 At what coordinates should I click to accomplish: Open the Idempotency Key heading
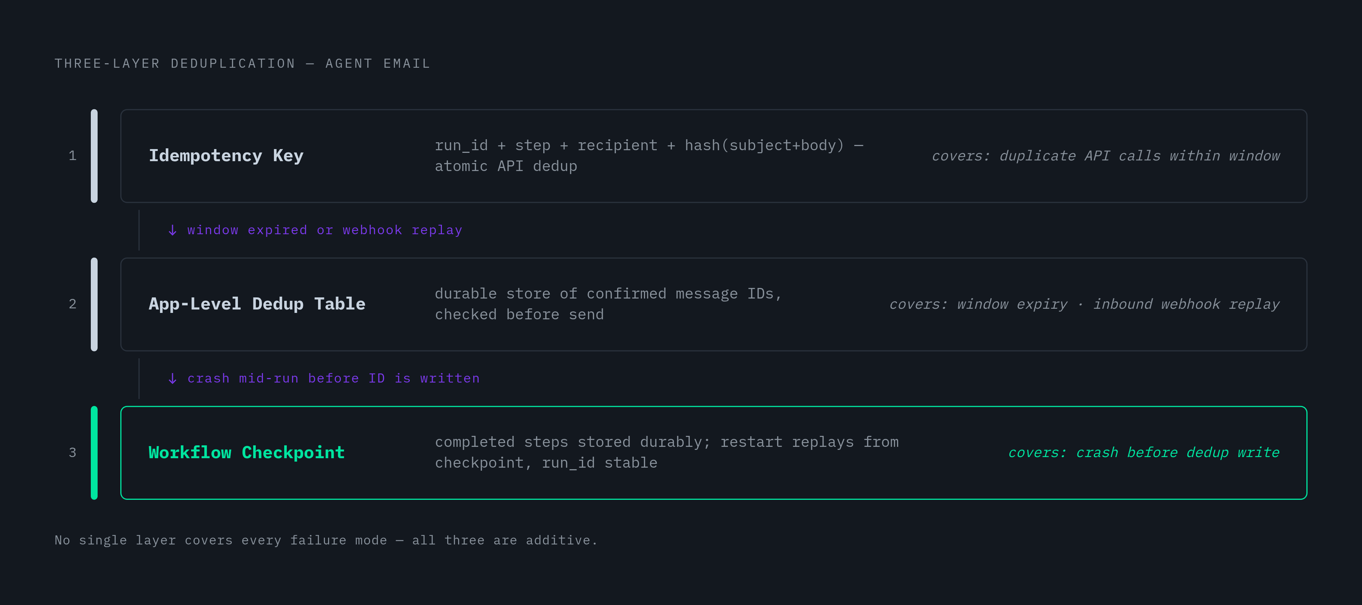coord(226,156)
